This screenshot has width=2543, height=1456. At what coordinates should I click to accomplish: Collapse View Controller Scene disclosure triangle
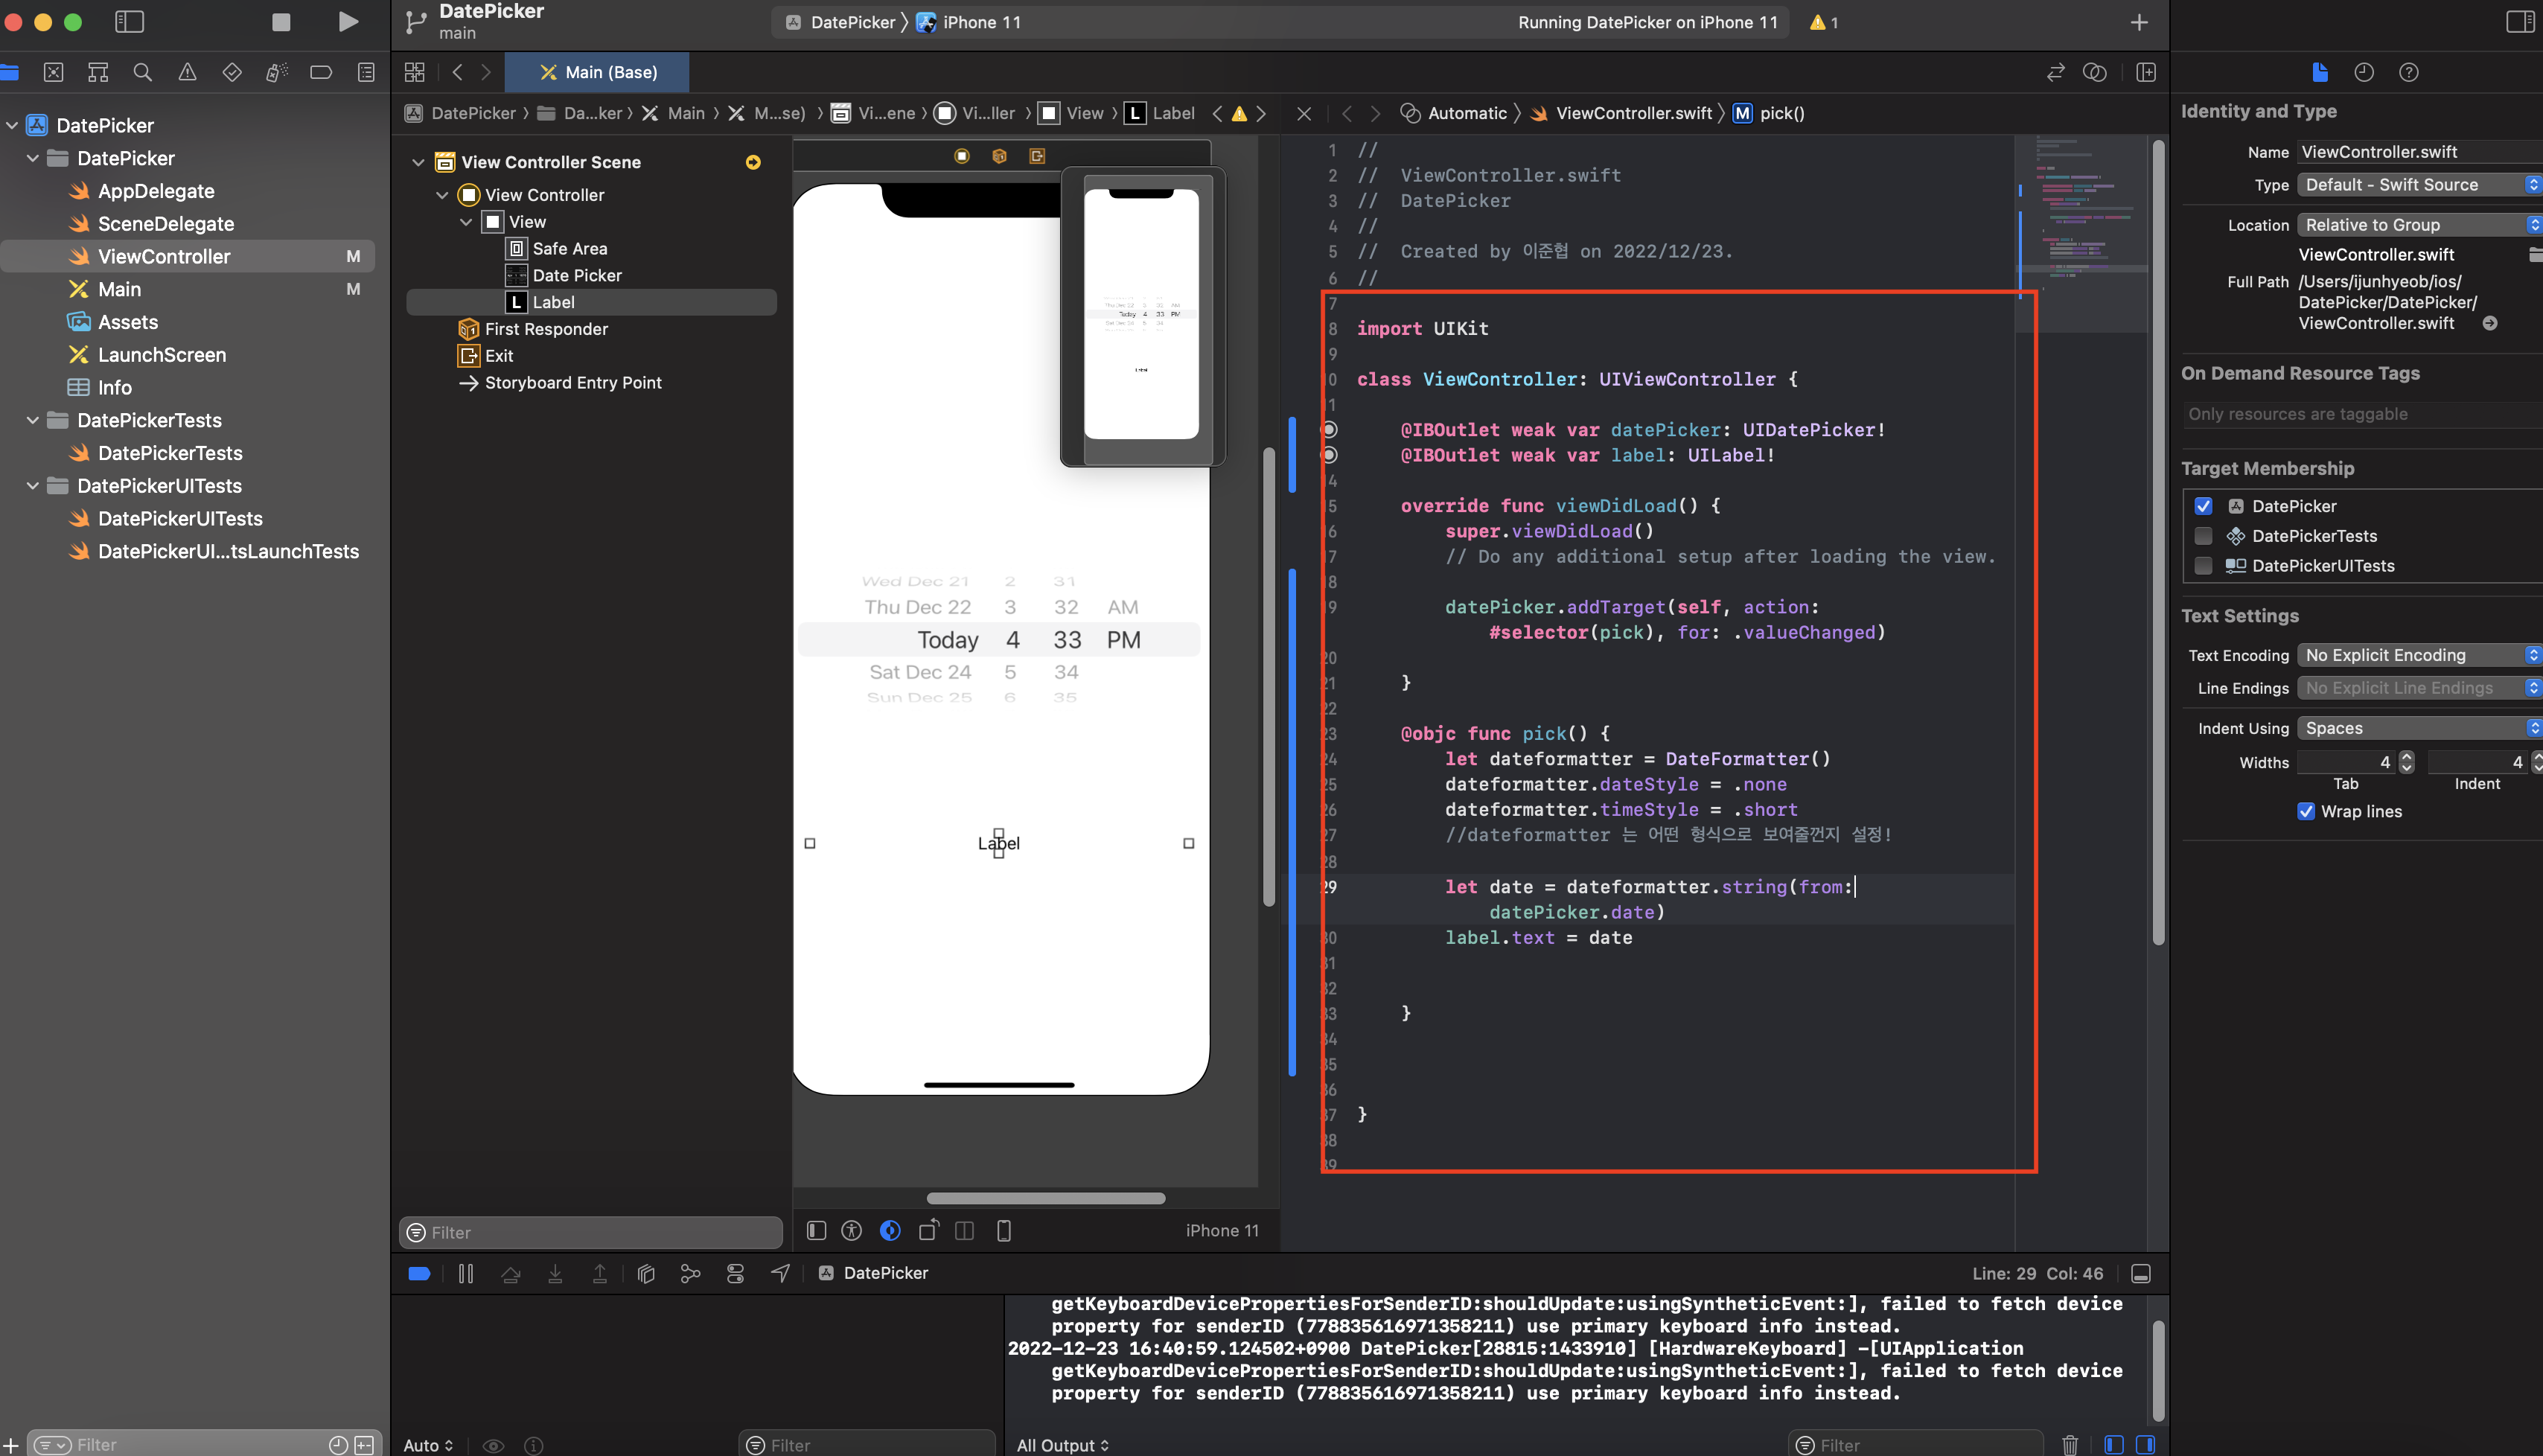tap(419, 162)
